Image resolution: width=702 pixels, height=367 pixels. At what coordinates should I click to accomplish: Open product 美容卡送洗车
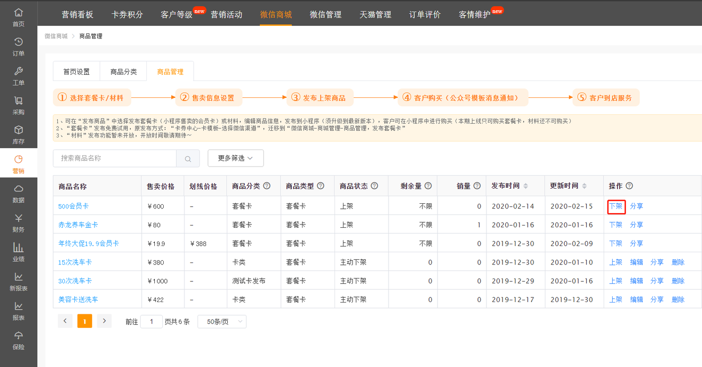pos(78,299)
